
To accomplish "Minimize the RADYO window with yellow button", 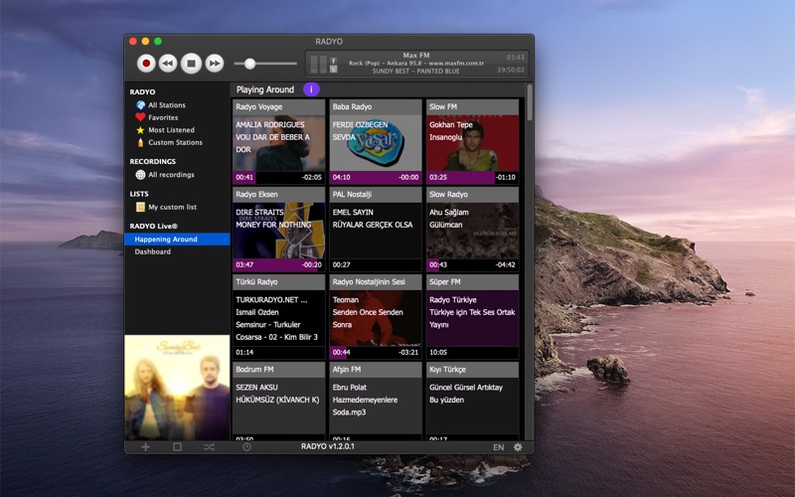I will pos(145,41).
